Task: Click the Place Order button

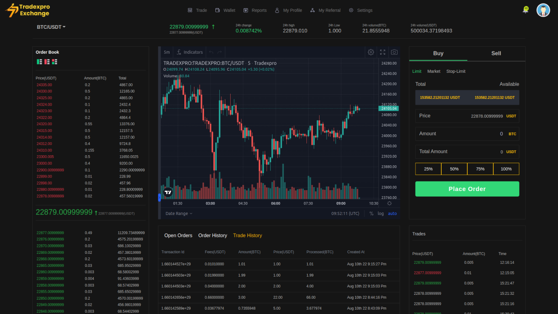Action: [x=467, y=189]
